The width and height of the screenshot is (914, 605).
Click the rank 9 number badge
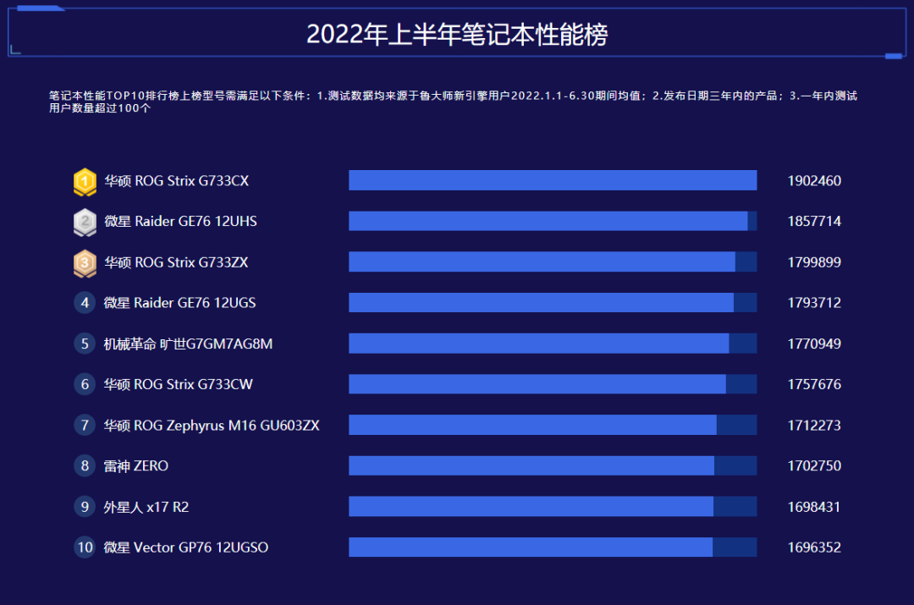coord(85,507)
